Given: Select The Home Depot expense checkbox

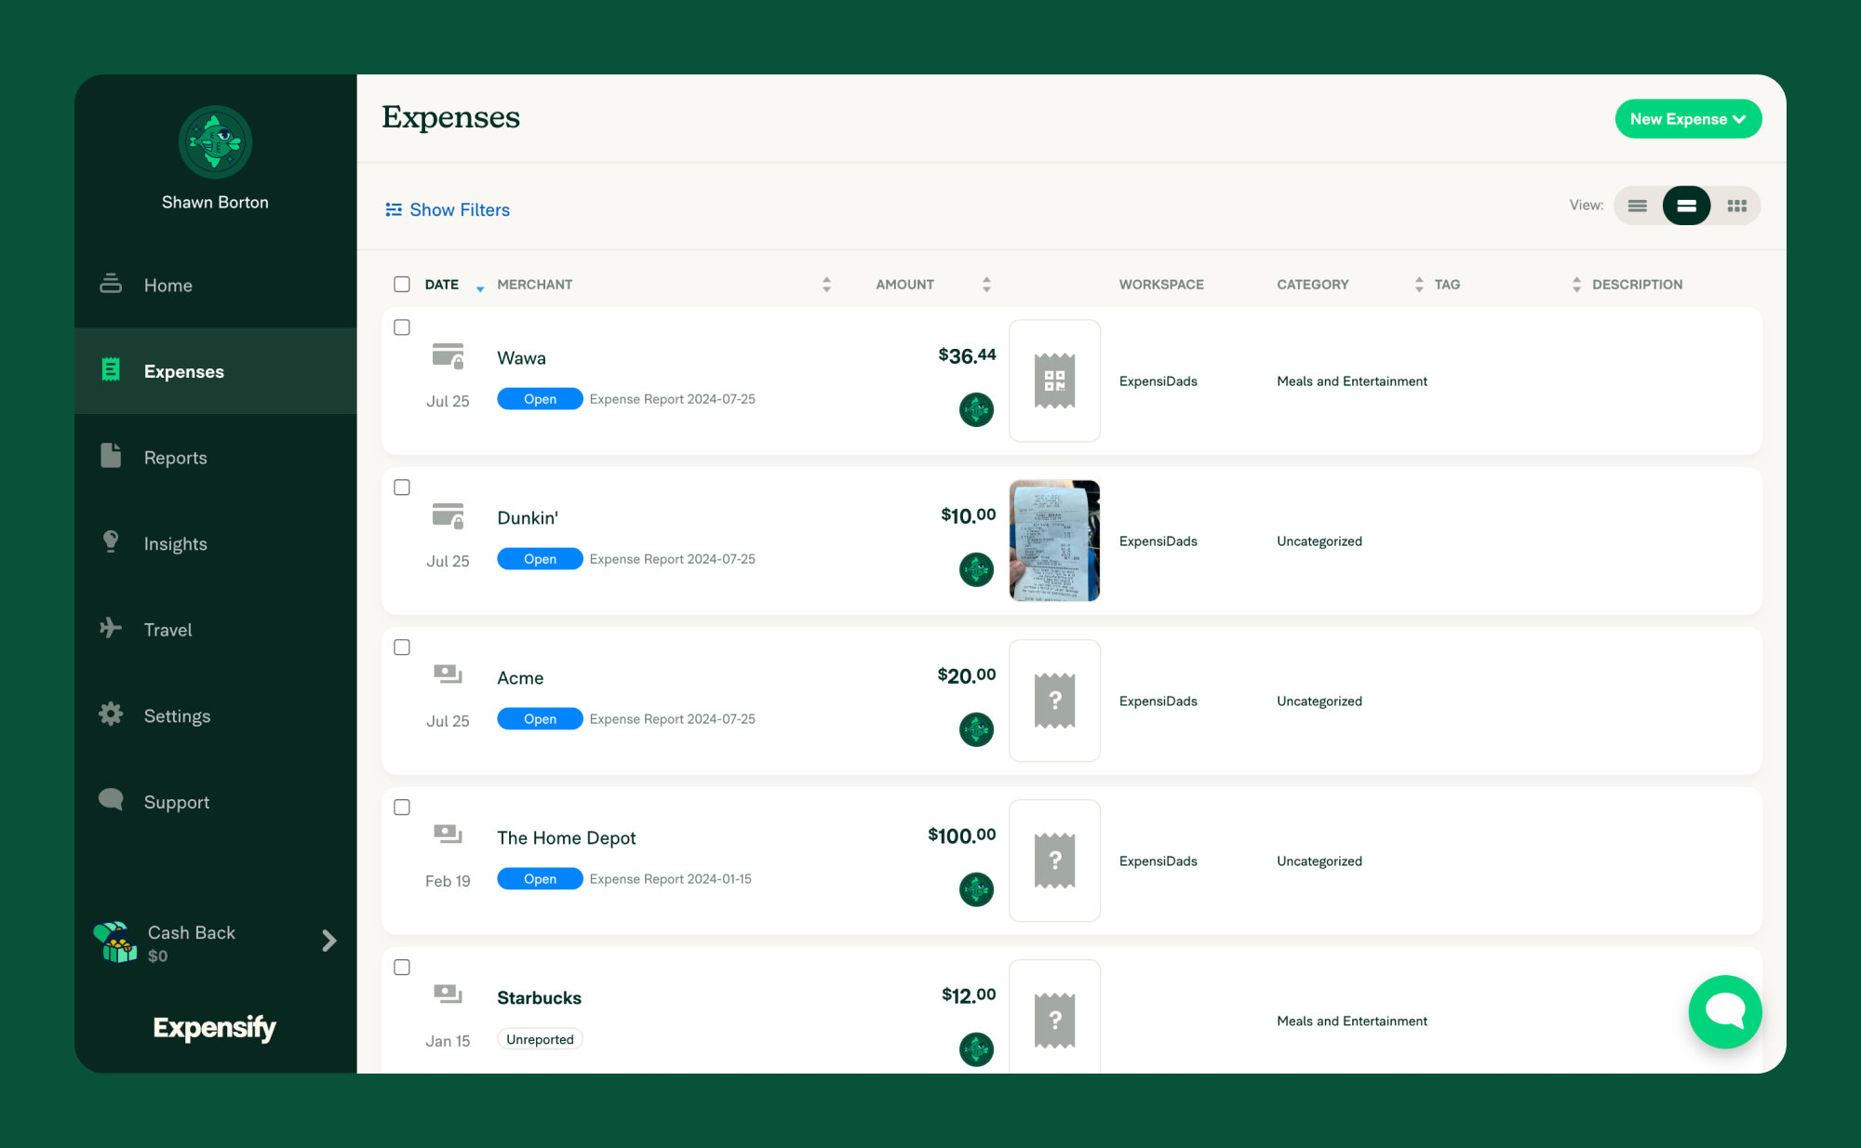Looking at the screenshot, I should point(402,808).
